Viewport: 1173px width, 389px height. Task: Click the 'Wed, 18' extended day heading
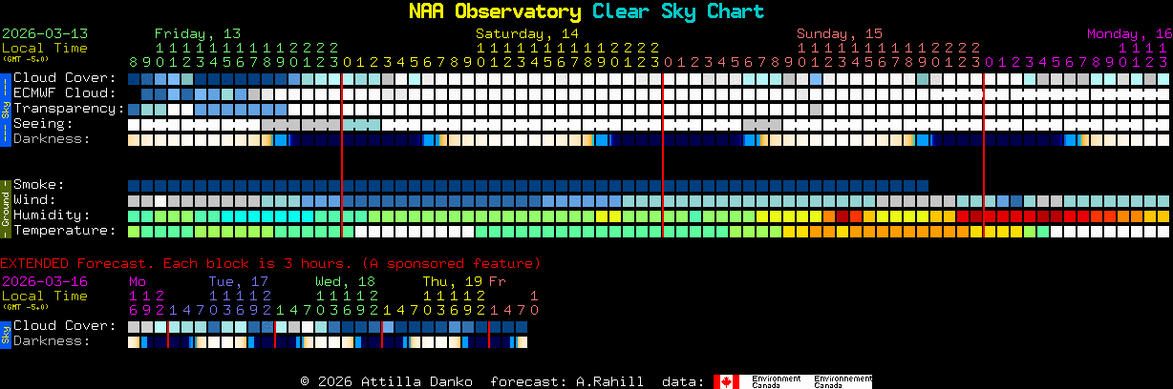(x=346, y=282)
